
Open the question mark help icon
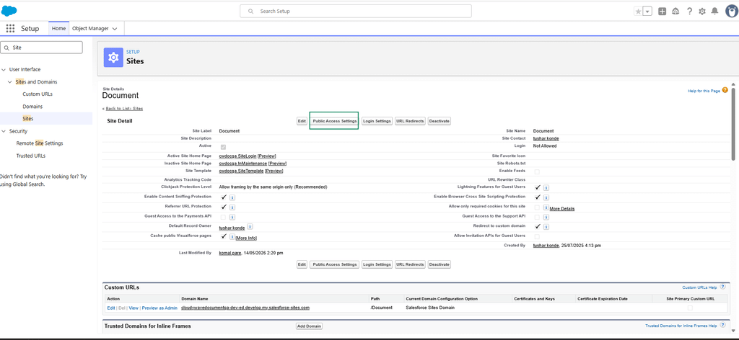(x=689, y=12)
